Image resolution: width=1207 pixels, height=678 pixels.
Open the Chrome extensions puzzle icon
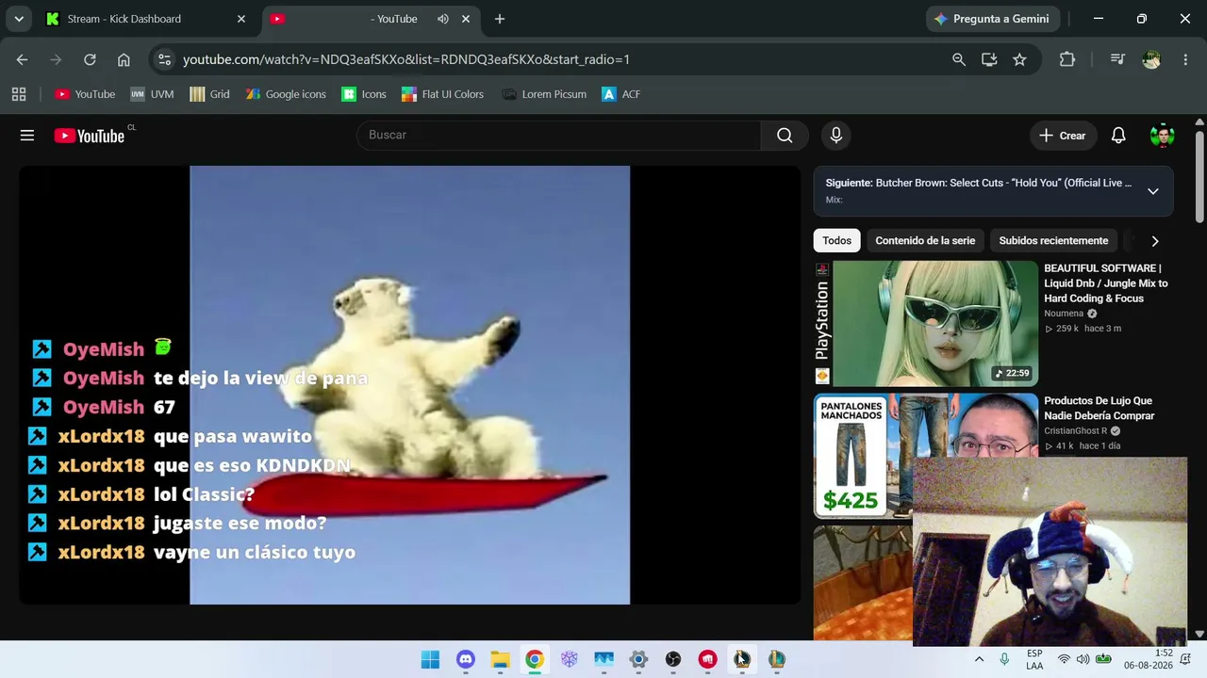point(1067,59)
